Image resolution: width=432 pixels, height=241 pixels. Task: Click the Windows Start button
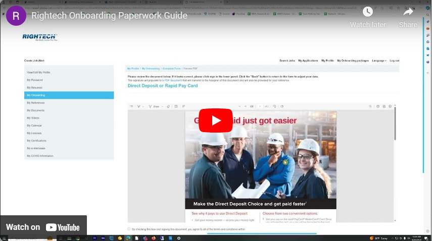click(4, 238)
